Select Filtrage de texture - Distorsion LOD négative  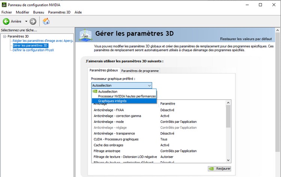pos(159,157)
